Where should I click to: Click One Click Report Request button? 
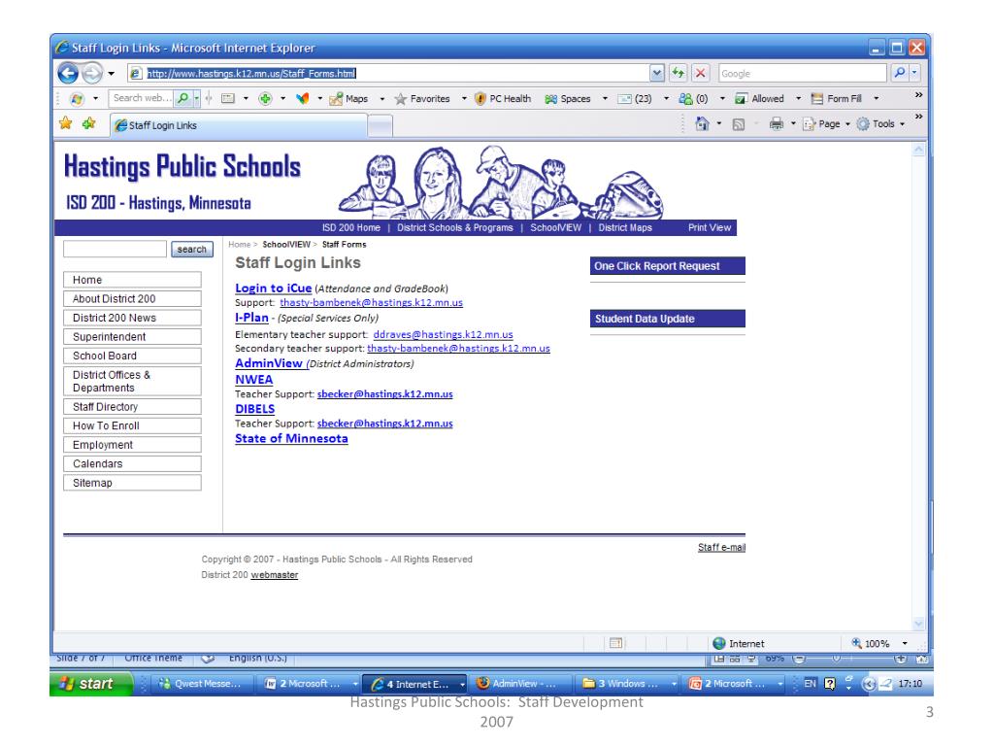(x=668, y=266)
